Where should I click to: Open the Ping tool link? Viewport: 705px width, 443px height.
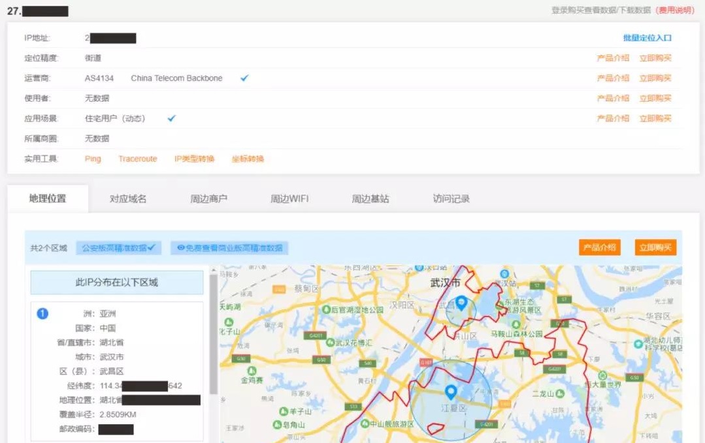coord(93,159)
